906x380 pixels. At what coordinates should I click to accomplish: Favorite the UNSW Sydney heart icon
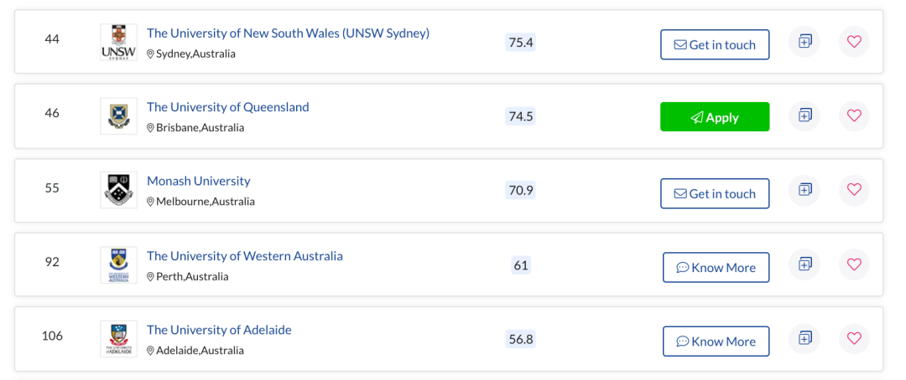(854, 42)
